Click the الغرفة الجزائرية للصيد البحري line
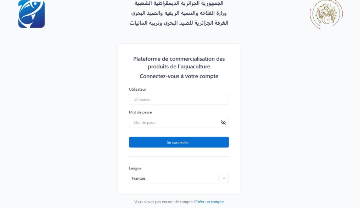 [x=180, y=23]
